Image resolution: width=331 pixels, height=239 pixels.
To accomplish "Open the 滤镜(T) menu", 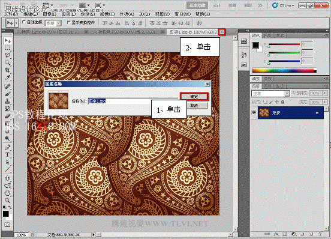I will coord(107,14).
